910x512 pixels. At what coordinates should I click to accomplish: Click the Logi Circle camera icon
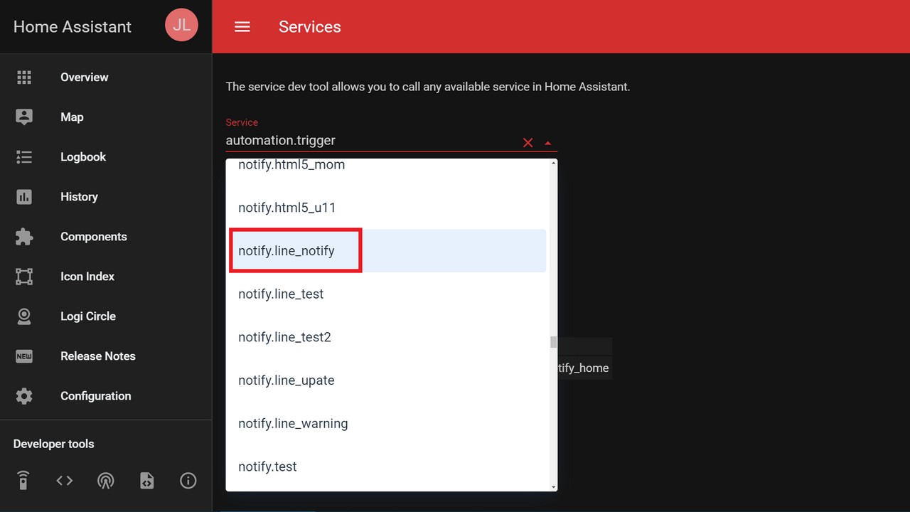[24, 316]
